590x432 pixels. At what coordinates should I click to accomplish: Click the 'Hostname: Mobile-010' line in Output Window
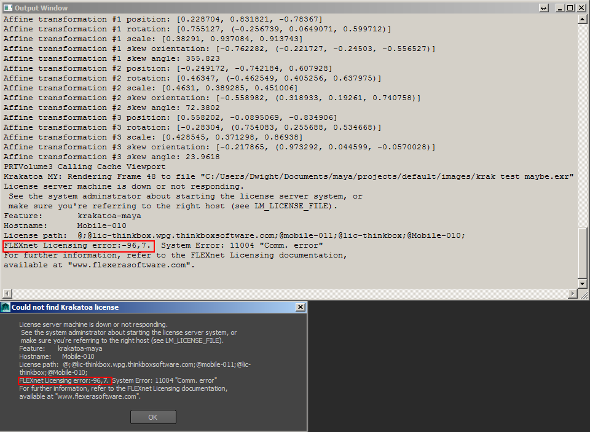pos(65,226)
